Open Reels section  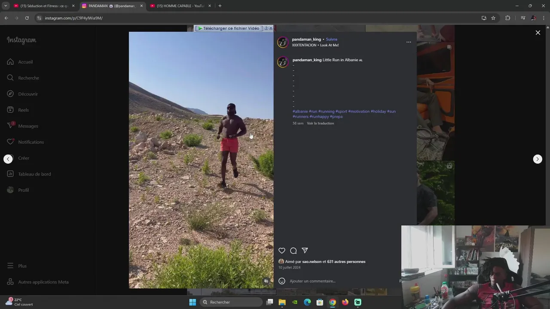18,110
